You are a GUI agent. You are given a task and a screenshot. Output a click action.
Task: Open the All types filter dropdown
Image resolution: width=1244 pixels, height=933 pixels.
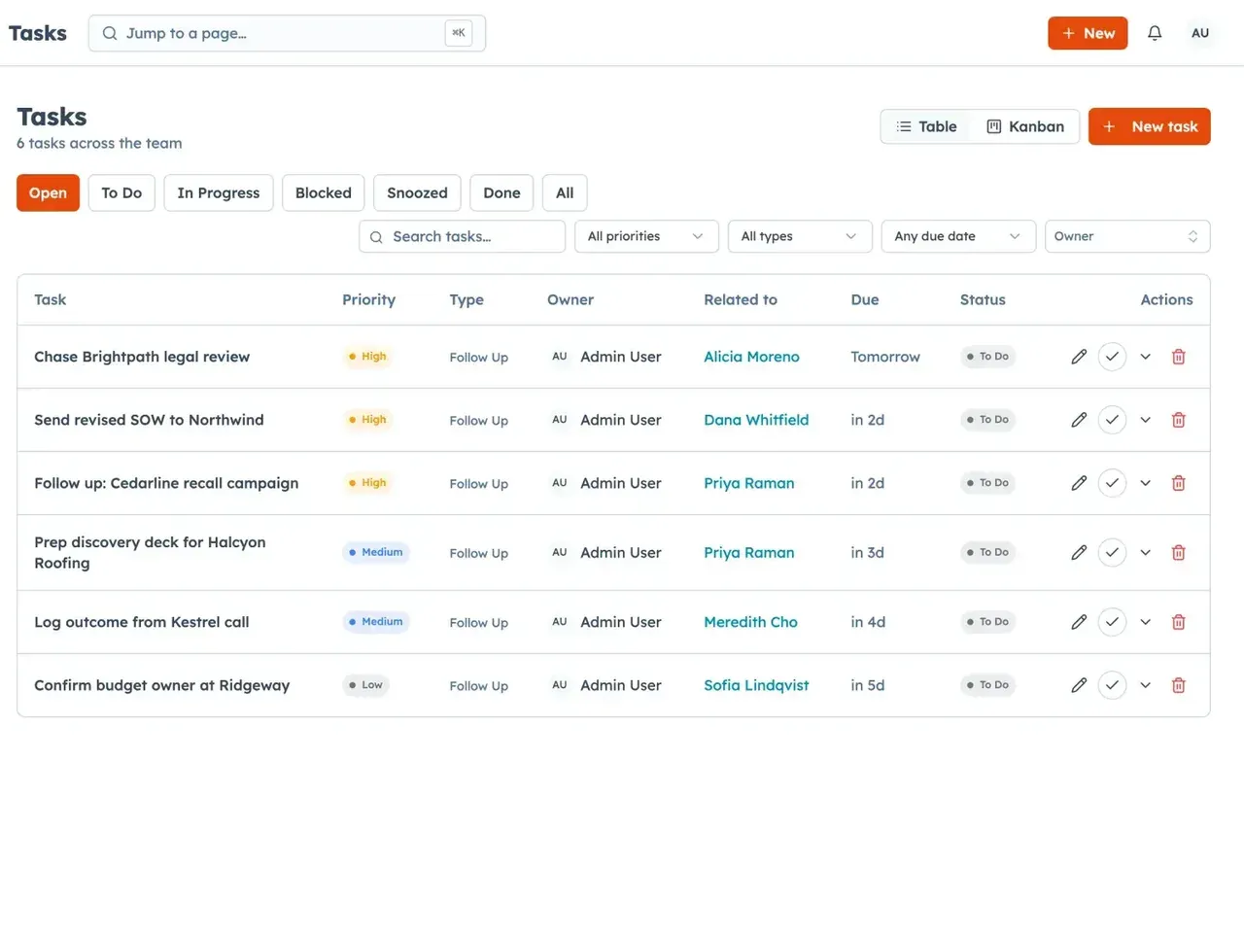pyautogui.click(x=800, y=236)
